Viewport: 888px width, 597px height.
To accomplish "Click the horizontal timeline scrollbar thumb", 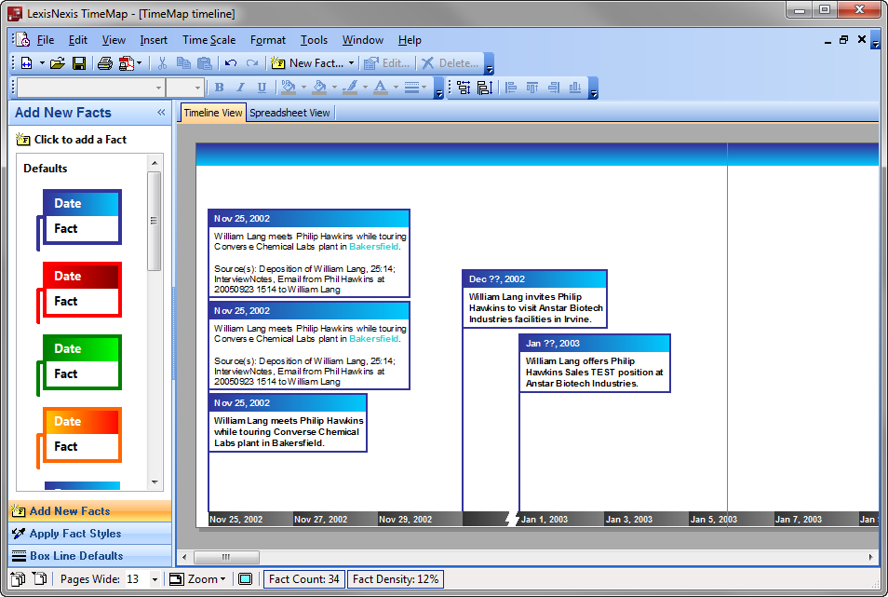I will tap(226, 557).
